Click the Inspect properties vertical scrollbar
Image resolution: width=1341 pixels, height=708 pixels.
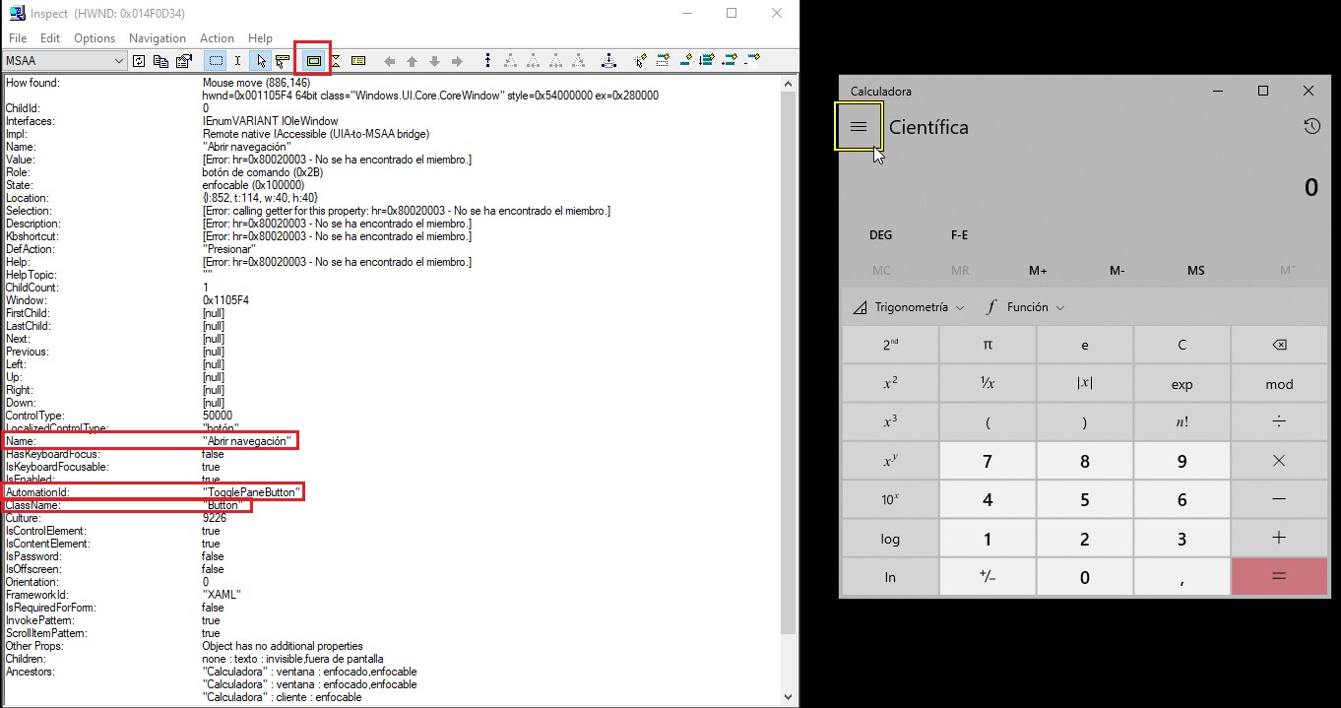(x=788, y=394)
